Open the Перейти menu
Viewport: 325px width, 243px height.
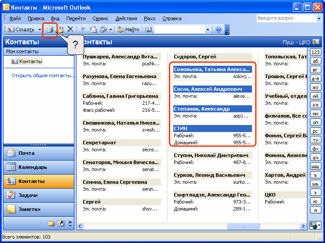[76, 18]
